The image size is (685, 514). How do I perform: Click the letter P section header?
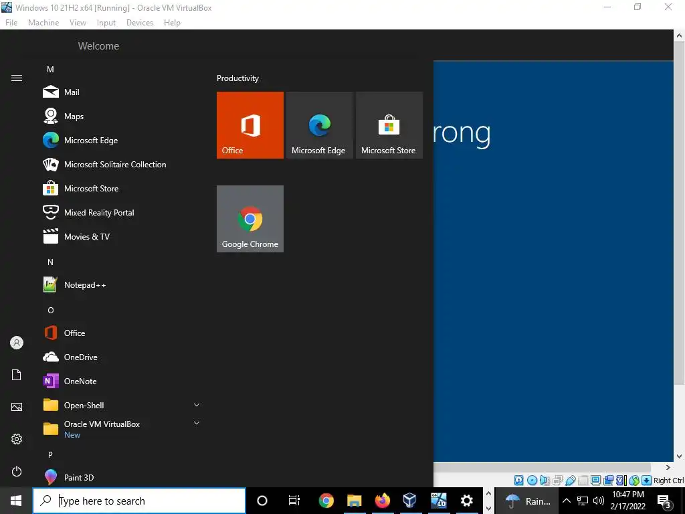50,455
